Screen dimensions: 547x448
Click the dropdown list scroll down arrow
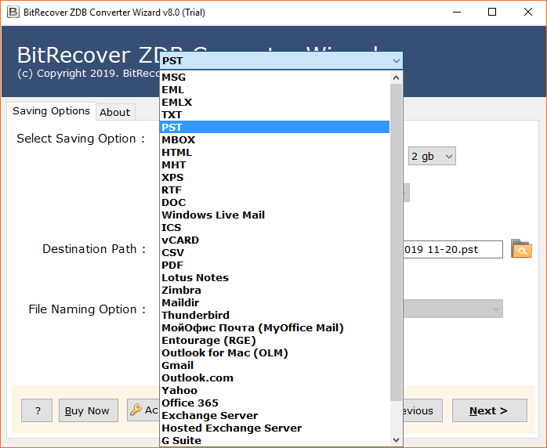396,440
